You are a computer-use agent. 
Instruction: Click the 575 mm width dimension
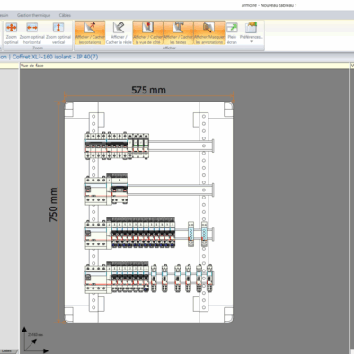click(148, 90)
